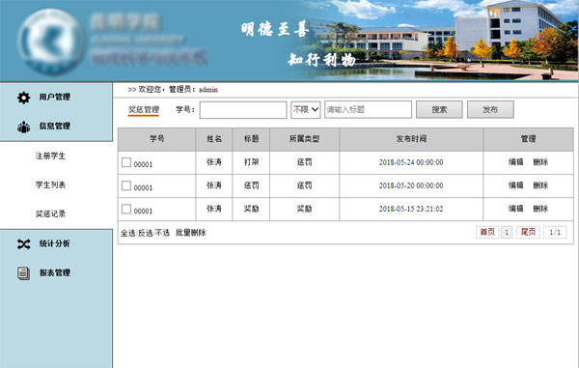This screenshot has width=579, height=368.
Task: Click the gear icon beside 用户管理
Action: tap(23, 98)
